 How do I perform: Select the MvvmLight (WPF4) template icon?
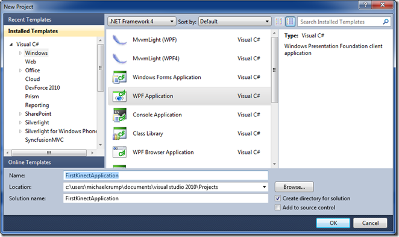tap(119, 58)
